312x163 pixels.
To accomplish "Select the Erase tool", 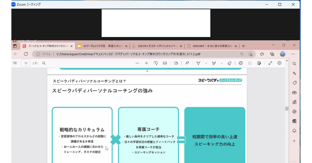I will point(229,63).
